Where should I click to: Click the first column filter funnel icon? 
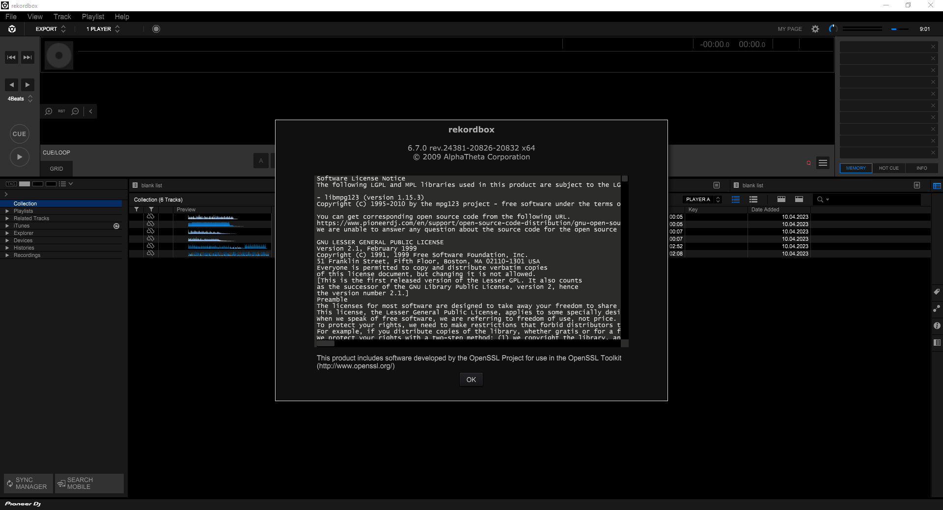click(x=137, y=209)
